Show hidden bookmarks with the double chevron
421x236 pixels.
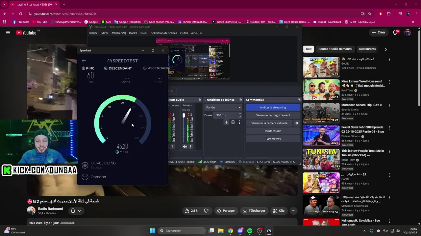click(x=413, y=22)
